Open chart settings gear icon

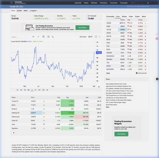tap(99, 87)
